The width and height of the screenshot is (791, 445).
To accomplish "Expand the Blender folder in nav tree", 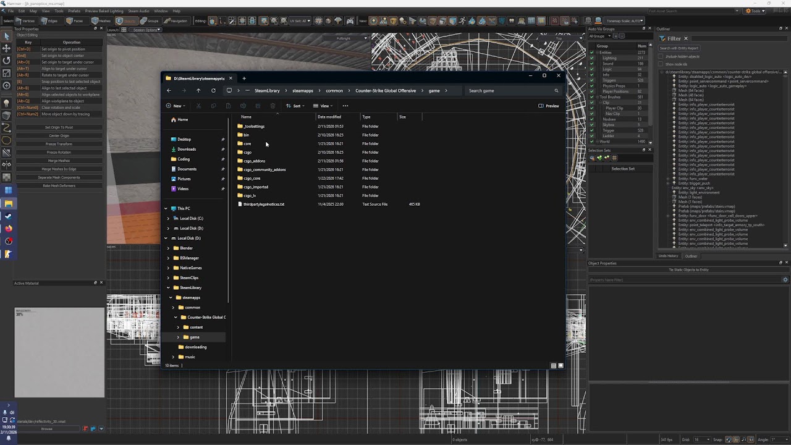I will coord(168,248).
